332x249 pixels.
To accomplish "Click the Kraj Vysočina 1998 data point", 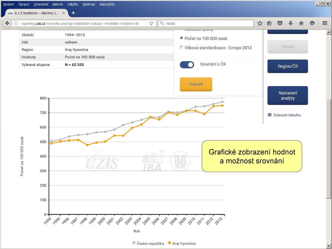I will point(87,145).
